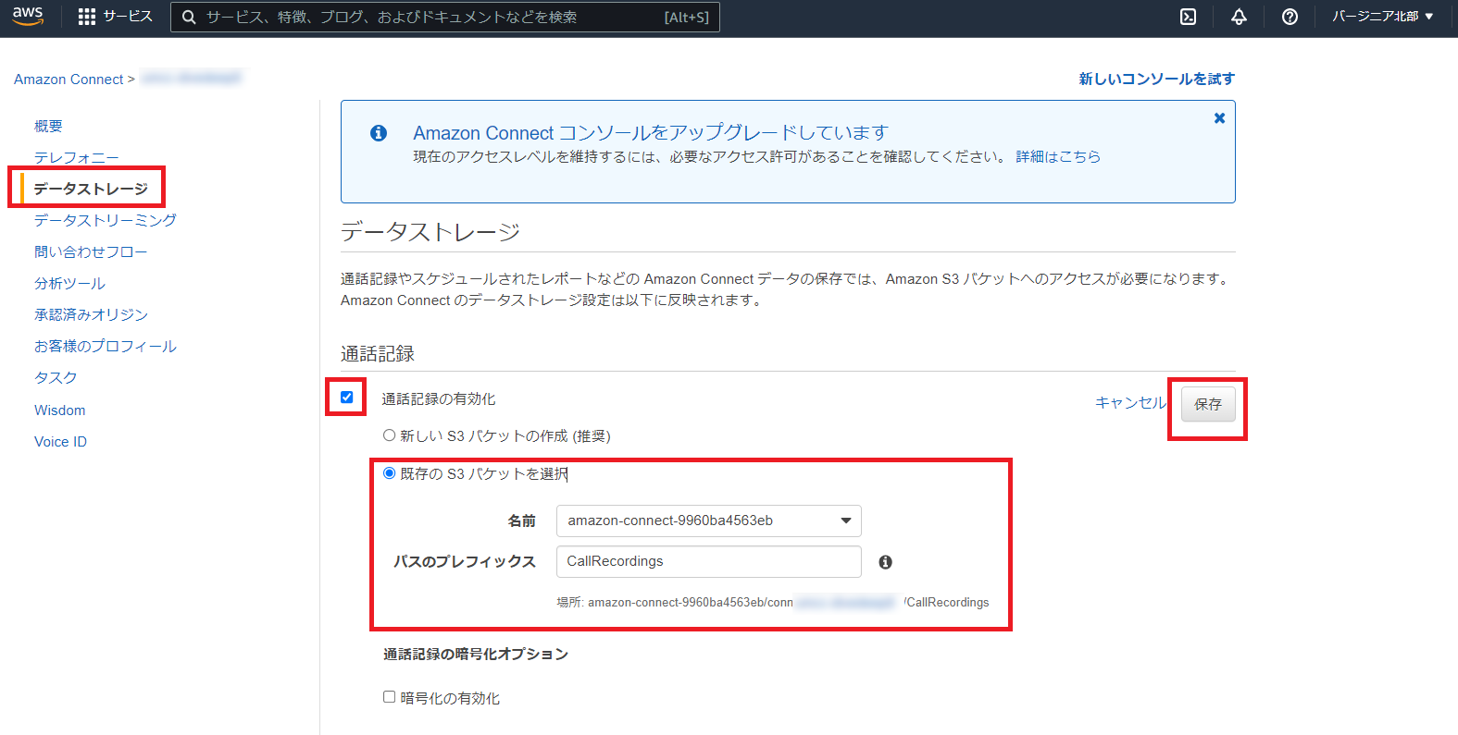Launch the CloudShell icon
The image size is (1458, 735).
click(1188, 17)
